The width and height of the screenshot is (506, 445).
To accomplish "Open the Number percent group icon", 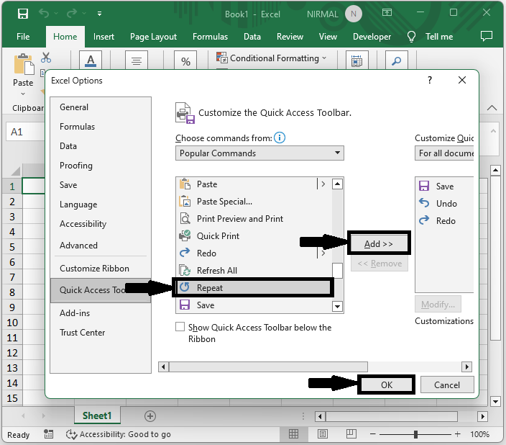I will [x=185, y=60].
